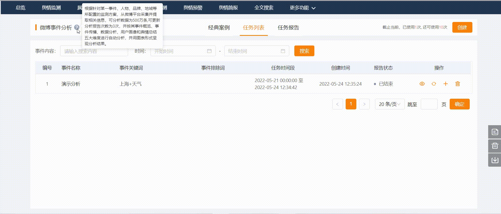The height and width of the screenshot is (214, 501).
Task: Click the 确定 jump button
Action: [460, 104]
